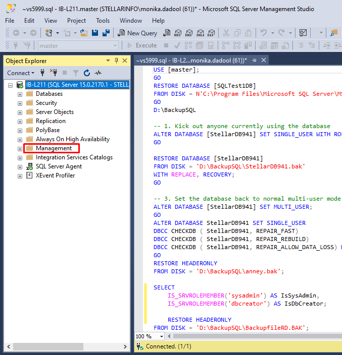Click the Navigate Backward arrow icon
Screen dimensions: 342x355
coord(16,33)
